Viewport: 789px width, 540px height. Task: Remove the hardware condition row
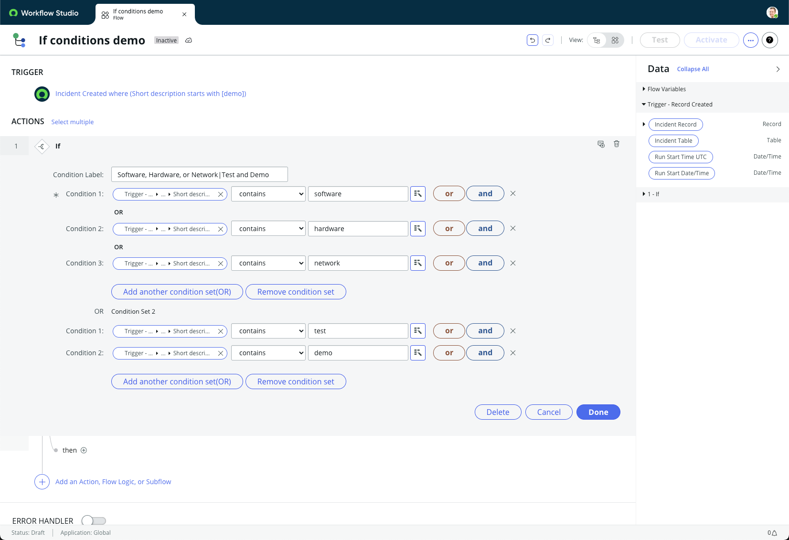tap(513, 229)
